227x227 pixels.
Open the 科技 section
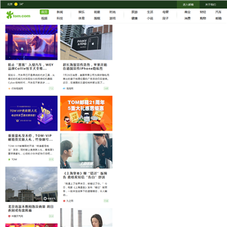pos(60,18)
